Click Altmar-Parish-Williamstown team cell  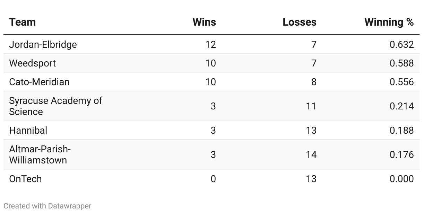pos(40,154)
